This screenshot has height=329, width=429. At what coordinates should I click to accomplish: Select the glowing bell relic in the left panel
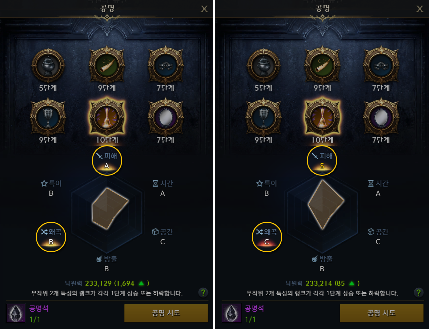coord(107,117)
